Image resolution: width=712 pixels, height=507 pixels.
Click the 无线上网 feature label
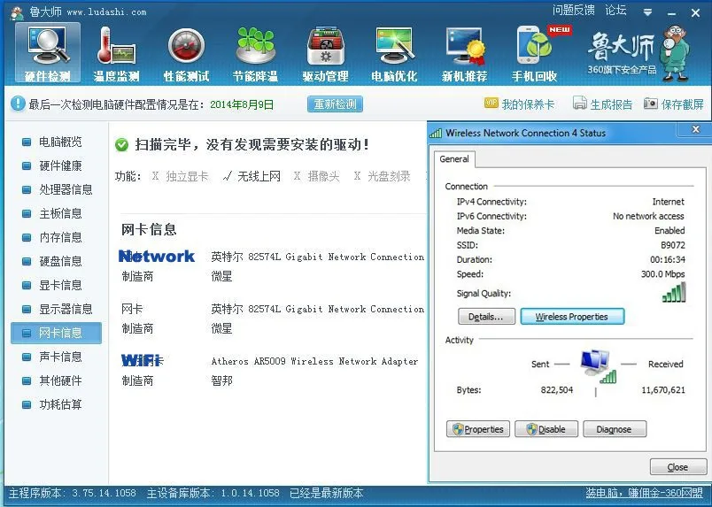click(259, 176)
